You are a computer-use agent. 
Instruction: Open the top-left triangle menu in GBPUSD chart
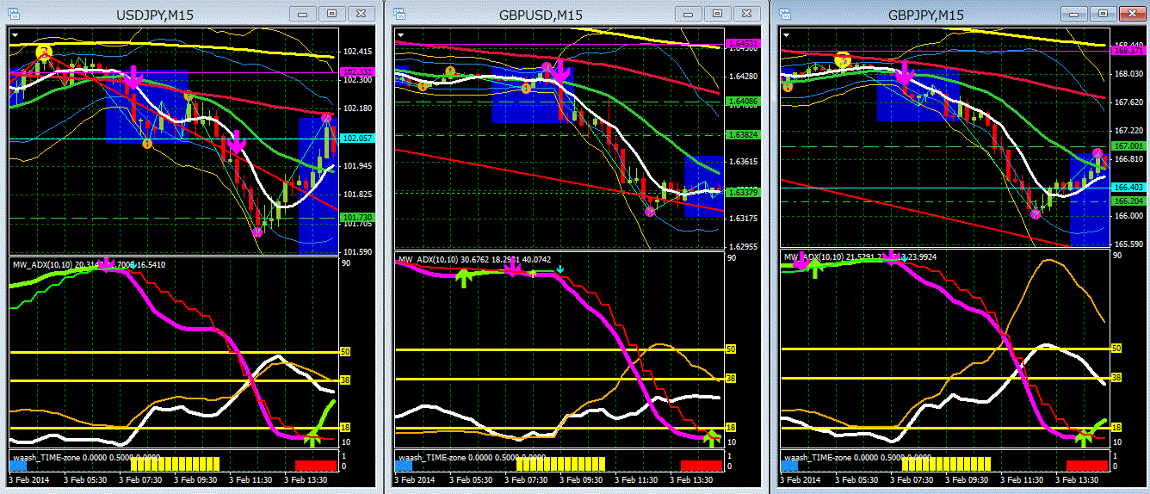(x=401, y=34)
